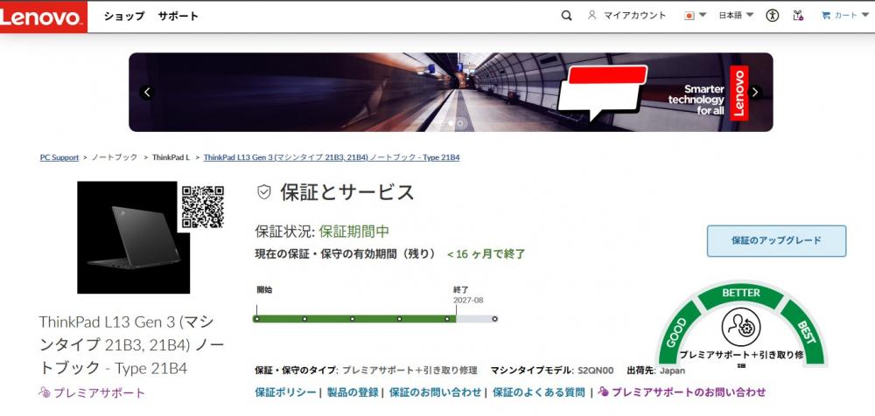Open ThinkPad L13 Gen 3 Type 21B4 breadcrumb
The image size is (875, 416).
click(332, 158)
